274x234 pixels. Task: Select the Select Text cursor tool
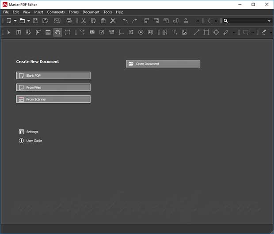(38, 33)
